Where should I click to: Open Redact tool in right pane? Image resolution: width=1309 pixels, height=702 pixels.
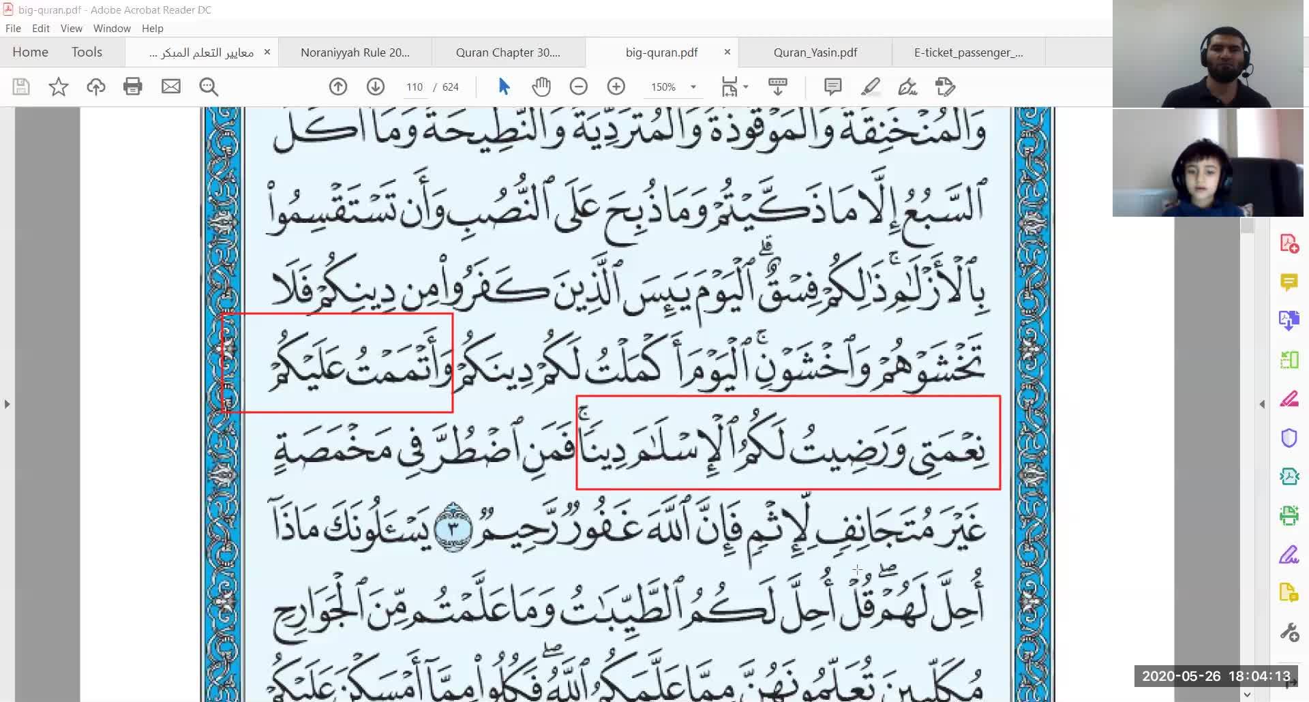coord(1289,399)
